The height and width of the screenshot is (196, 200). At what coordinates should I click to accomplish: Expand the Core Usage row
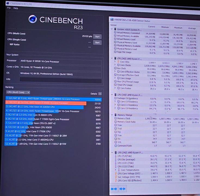(115, 78)
